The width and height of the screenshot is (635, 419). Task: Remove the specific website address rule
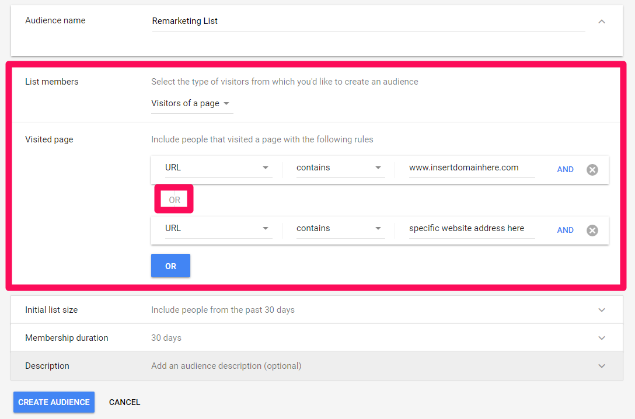592,231
